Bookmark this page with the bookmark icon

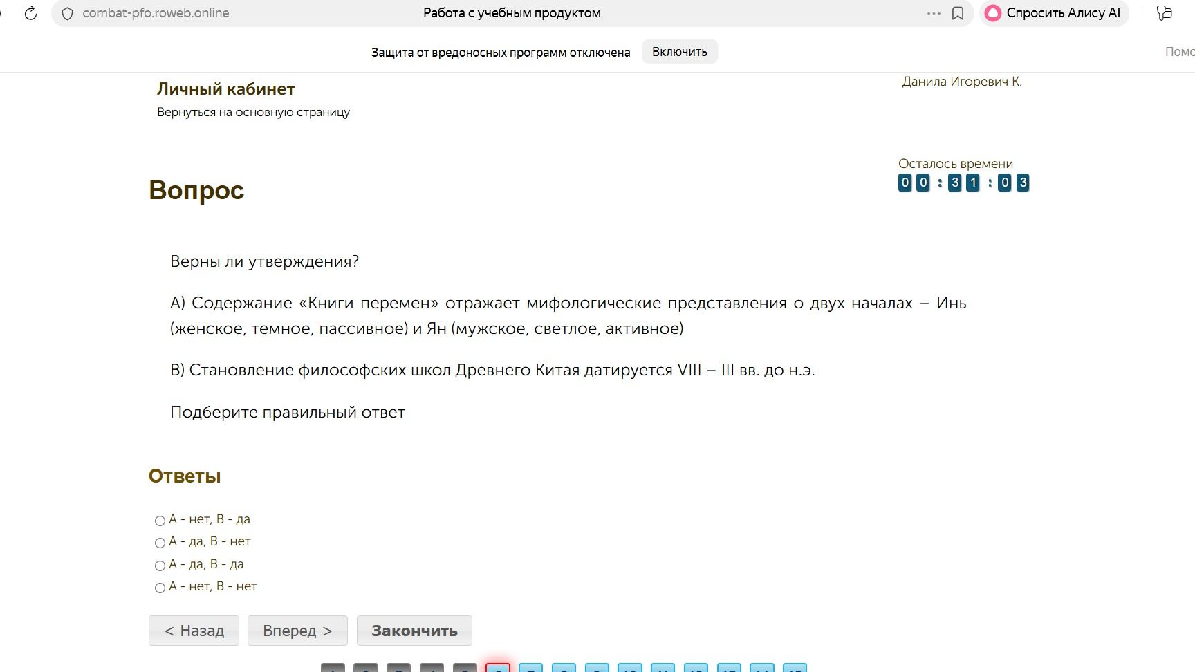pyautogui.click(x=958, y=13)
